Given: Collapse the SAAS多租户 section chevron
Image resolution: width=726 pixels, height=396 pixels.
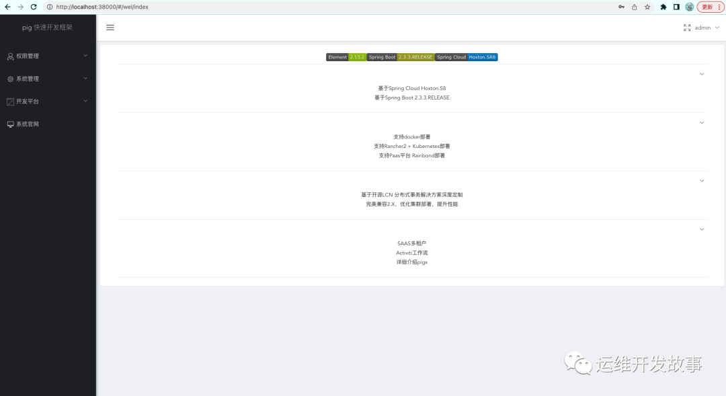Looking at the screenshot, I should coord(702,229).
